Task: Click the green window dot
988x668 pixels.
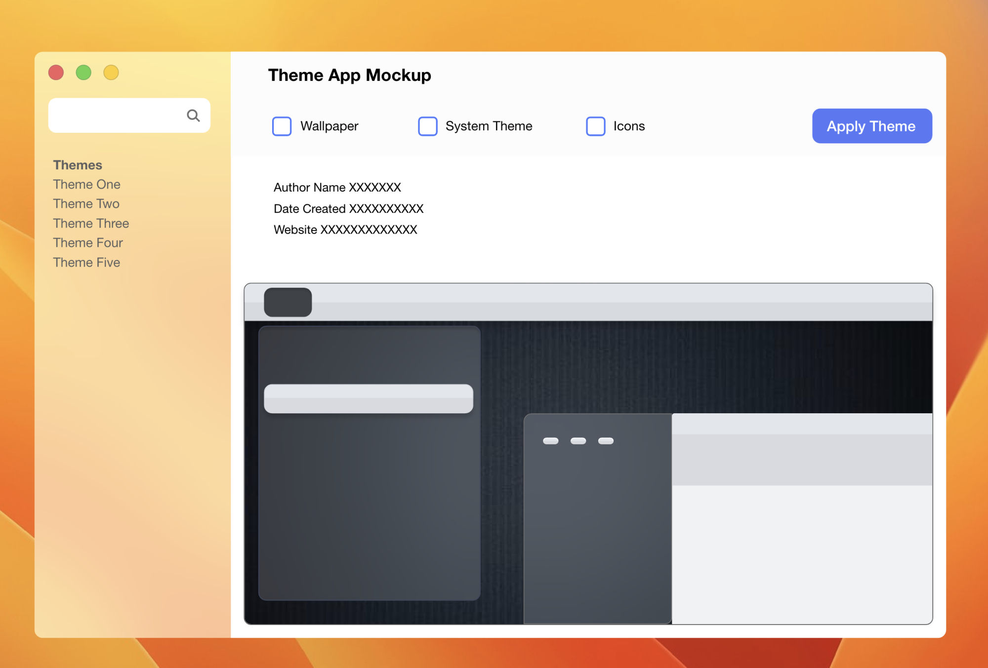Action: click(x=83, y=73)
